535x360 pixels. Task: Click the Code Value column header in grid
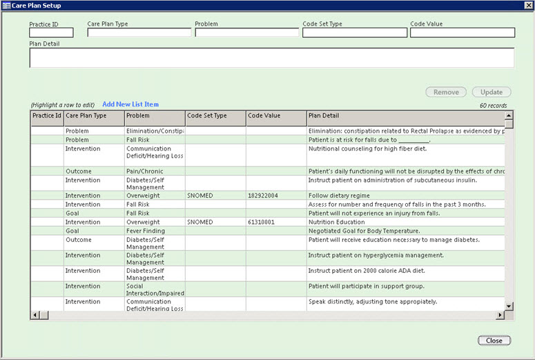[x=276, y=118]
